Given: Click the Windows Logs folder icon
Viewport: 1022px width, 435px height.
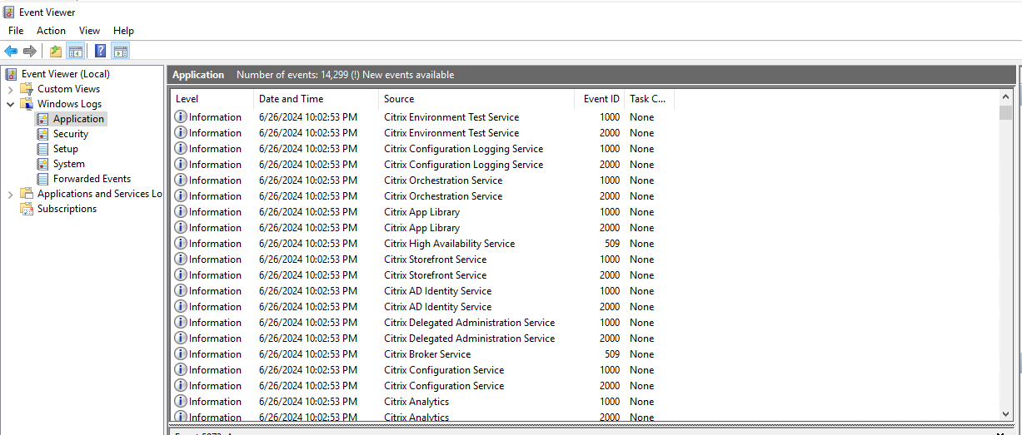Looking at the screenshot, I should (x=27, y=104).
